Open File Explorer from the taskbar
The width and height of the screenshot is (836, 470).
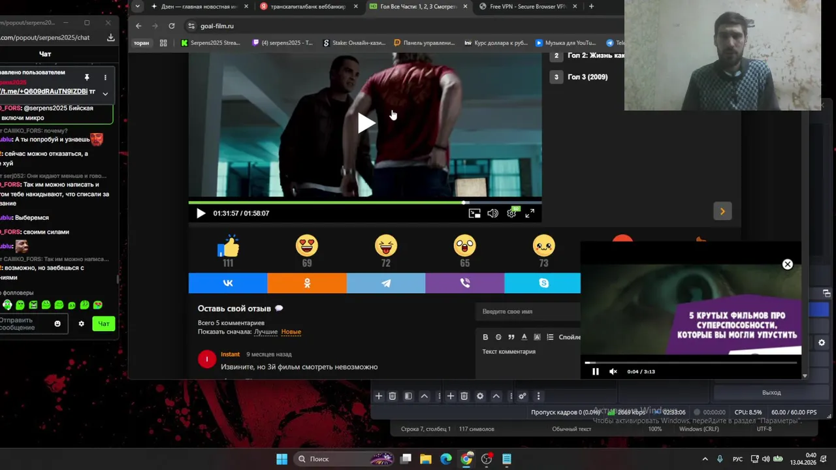(x=426, y=459)
